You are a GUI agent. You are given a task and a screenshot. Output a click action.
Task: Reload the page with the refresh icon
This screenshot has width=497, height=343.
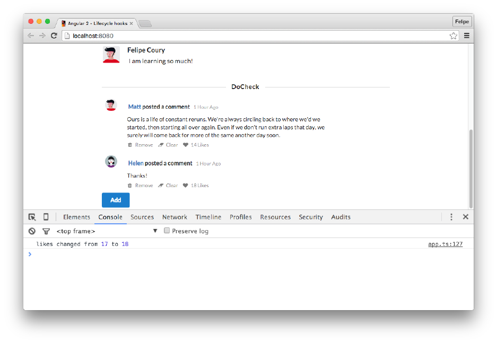[54, 36]
